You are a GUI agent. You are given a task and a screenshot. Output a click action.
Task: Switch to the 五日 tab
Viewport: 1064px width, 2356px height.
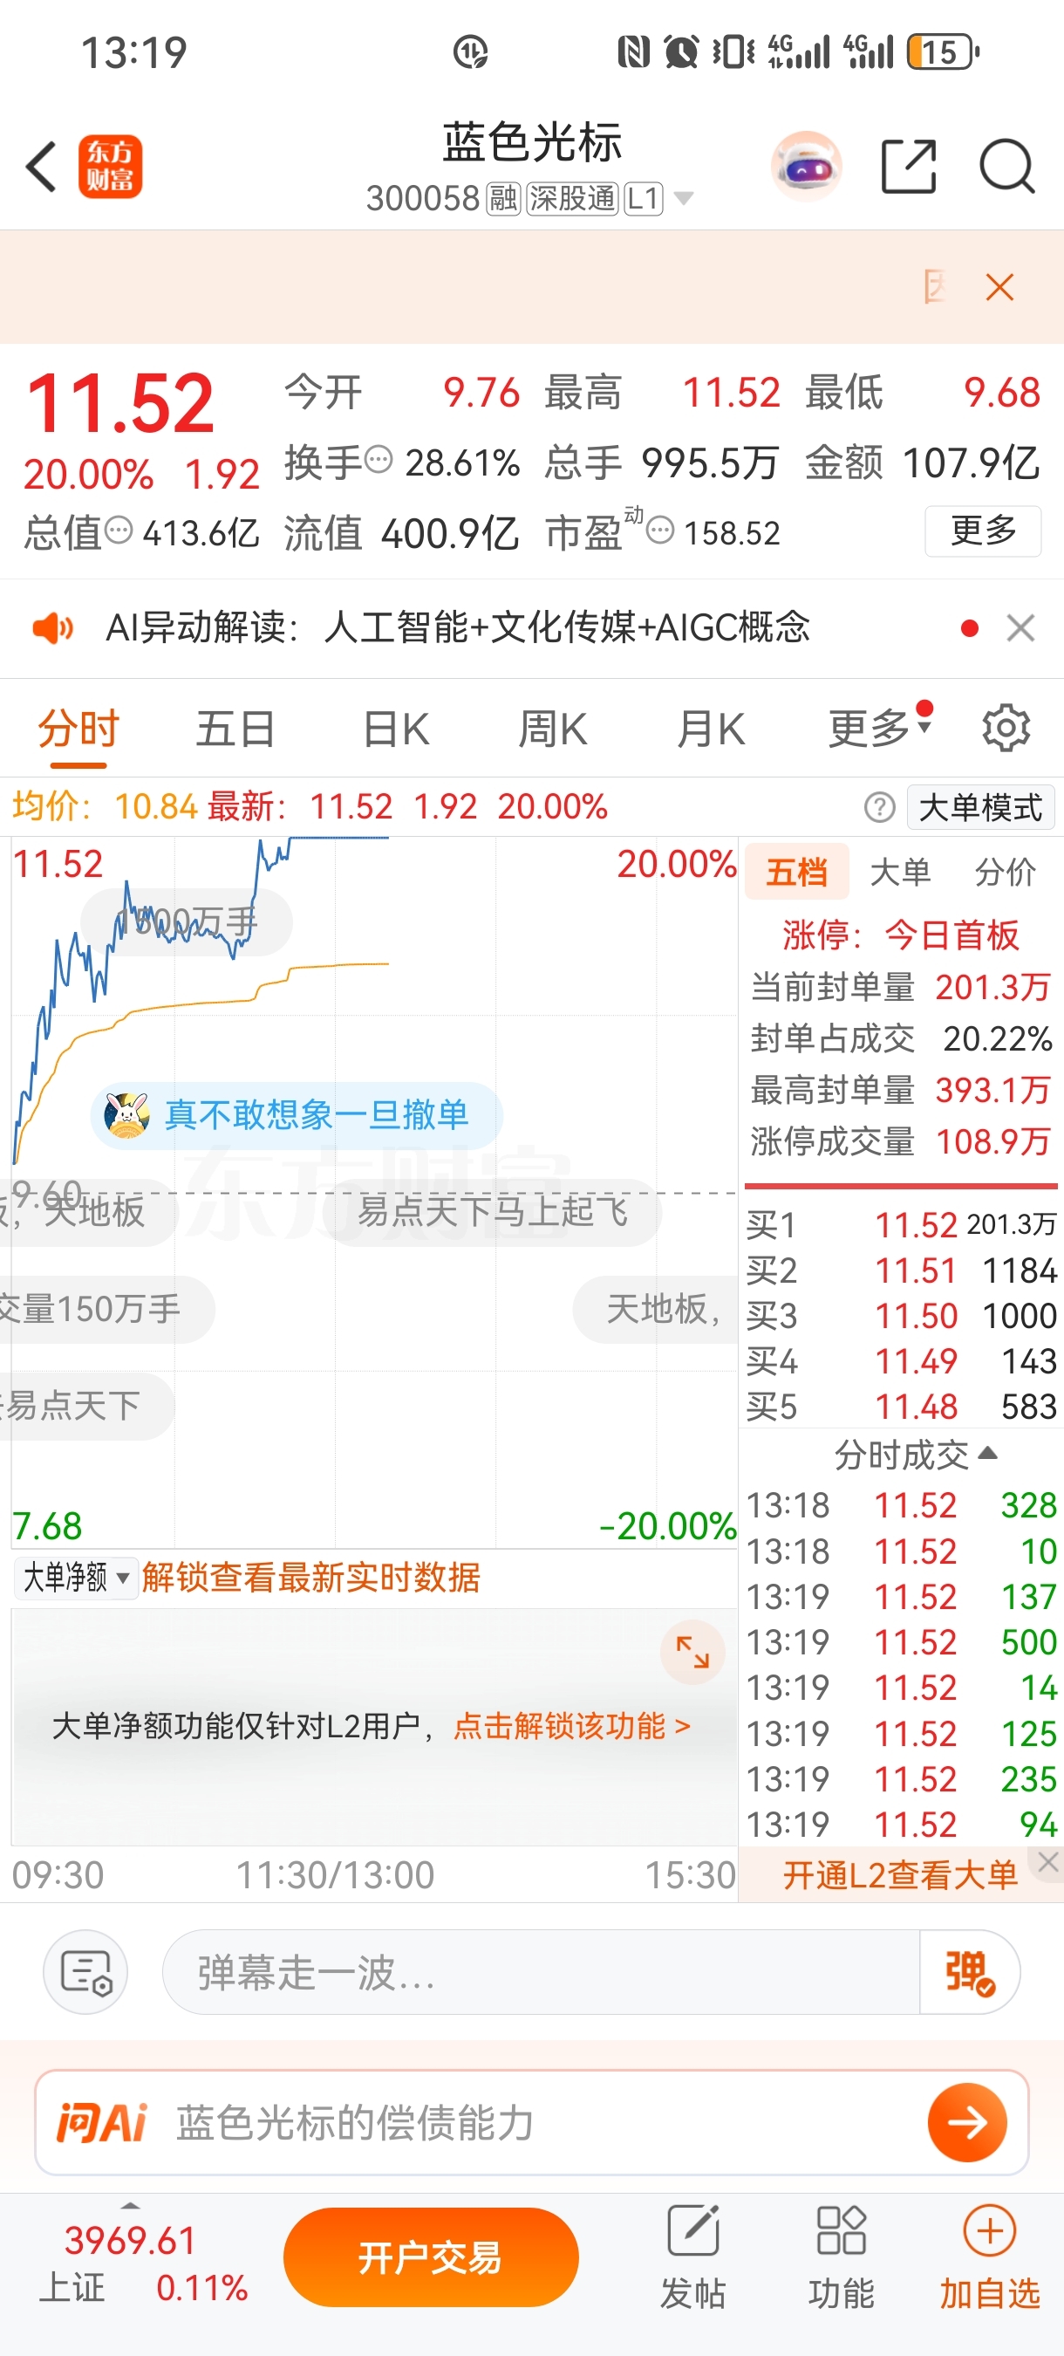coord(235,729)
